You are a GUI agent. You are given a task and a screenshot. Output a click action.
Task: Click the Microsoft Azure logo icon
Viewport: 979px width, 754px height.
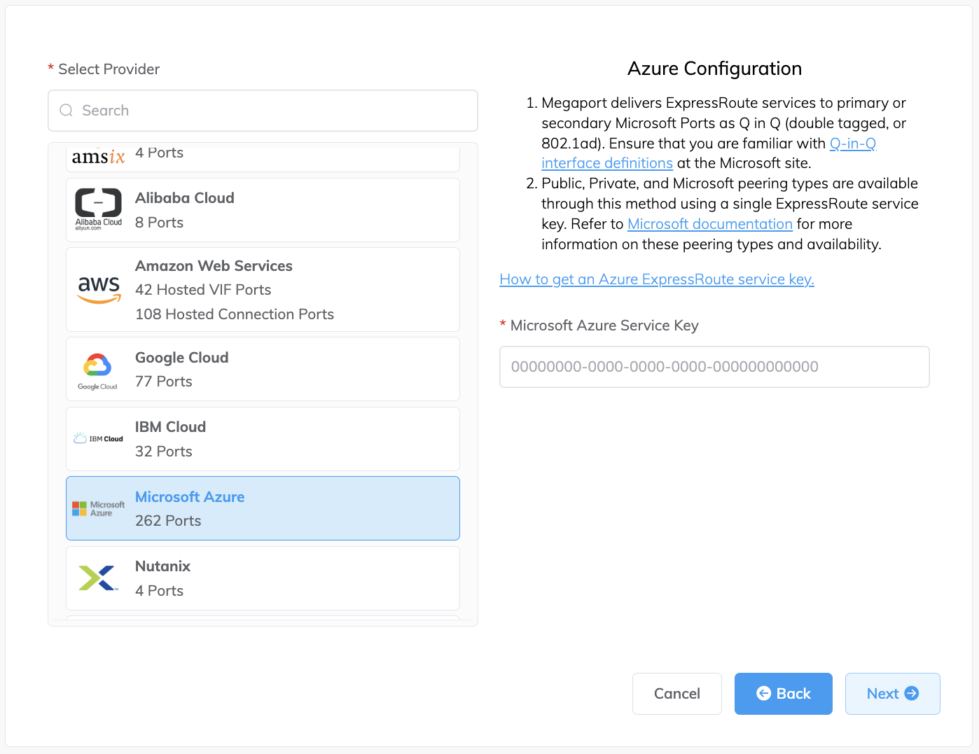pos(98,508)
